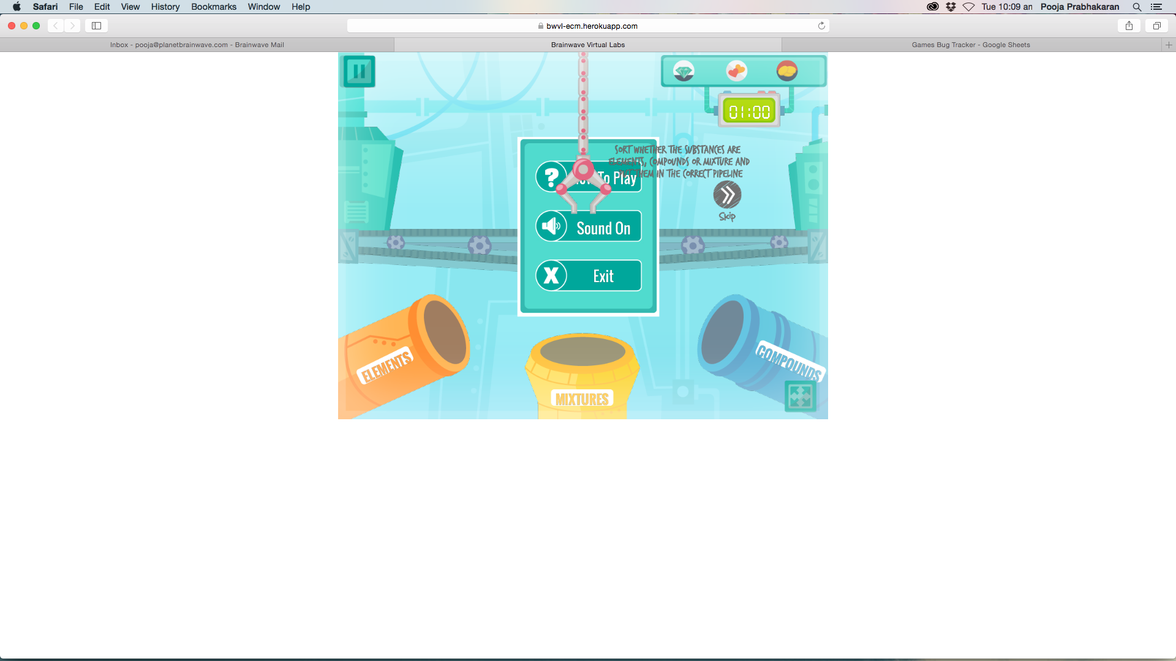
Task: Click the Exit button
Action: click(589, 275)
